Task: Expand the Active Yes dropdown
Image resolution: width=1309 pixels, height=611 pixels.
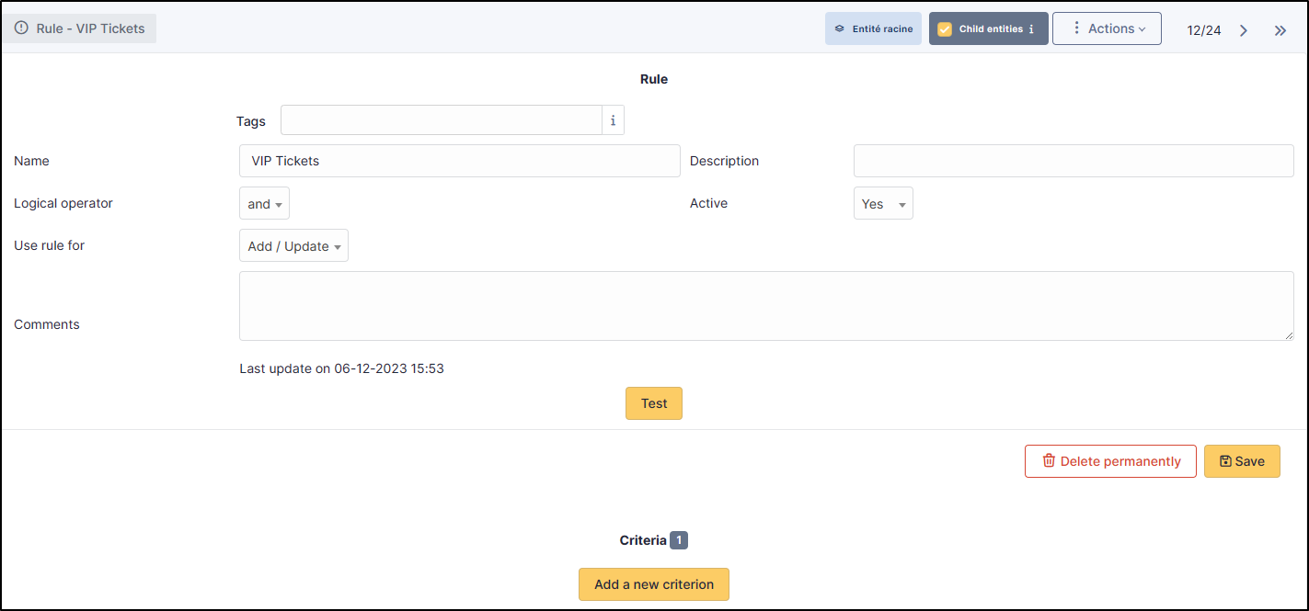Action: tap(882, 204)
